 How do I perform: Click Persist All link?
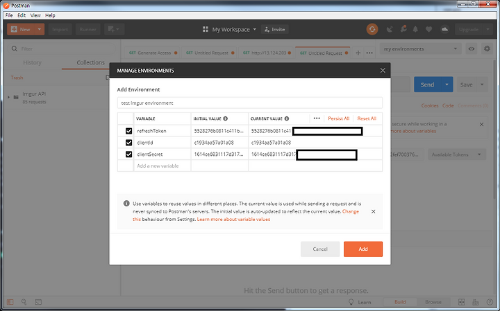coord(339,118)
